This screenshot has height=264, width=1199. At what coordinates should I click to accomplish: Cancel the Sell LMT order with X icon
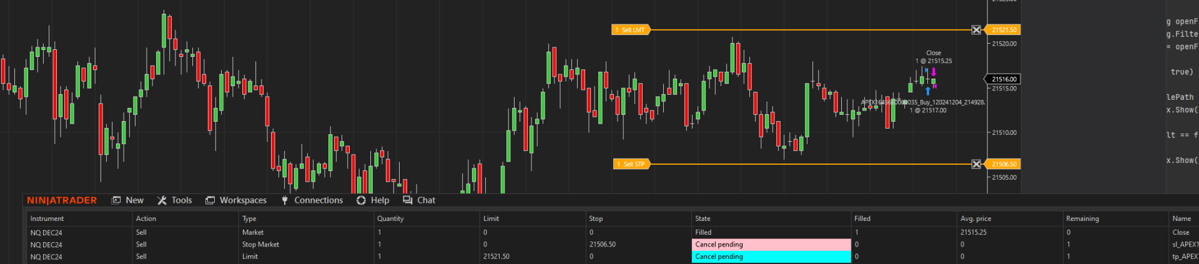pos(976,30)
